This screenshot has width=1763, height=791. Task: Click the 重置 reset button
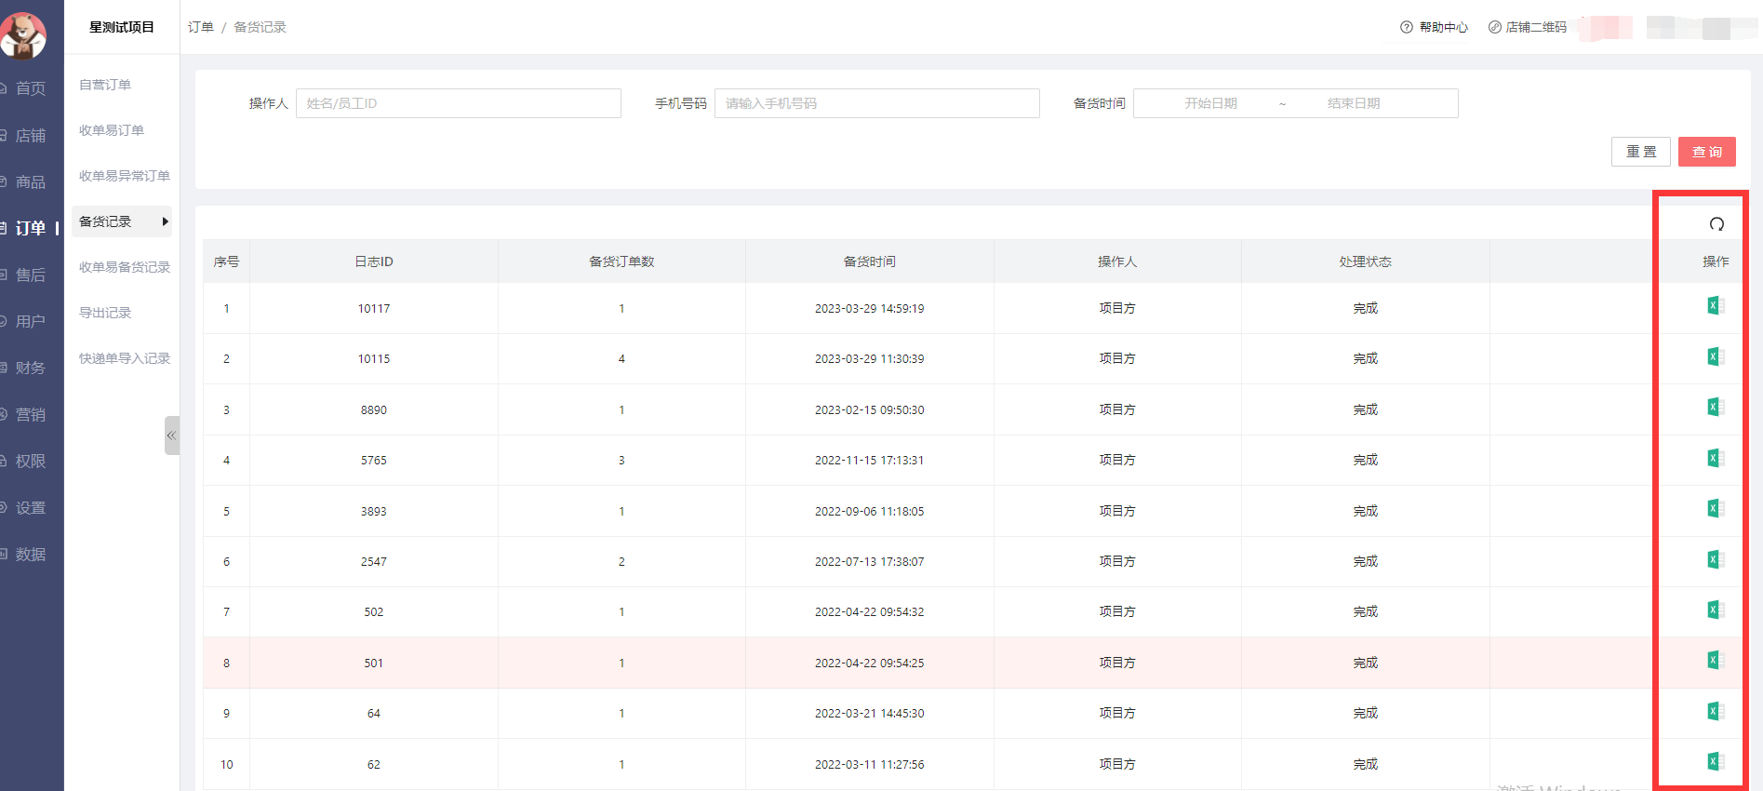(x=1640, y=152)
